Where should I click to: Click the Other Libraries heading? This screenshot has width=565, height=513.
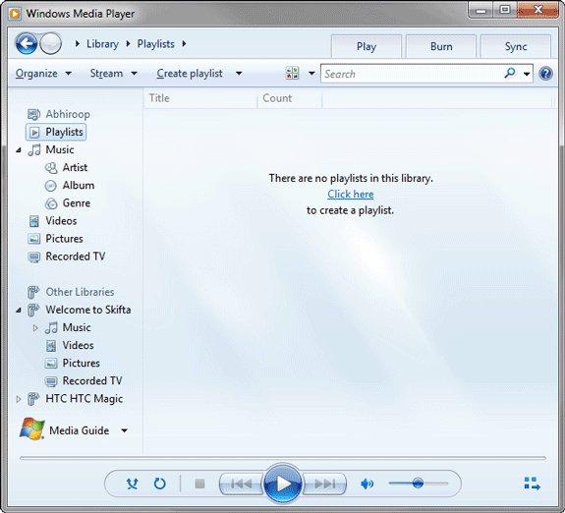[x=80, y=292]
